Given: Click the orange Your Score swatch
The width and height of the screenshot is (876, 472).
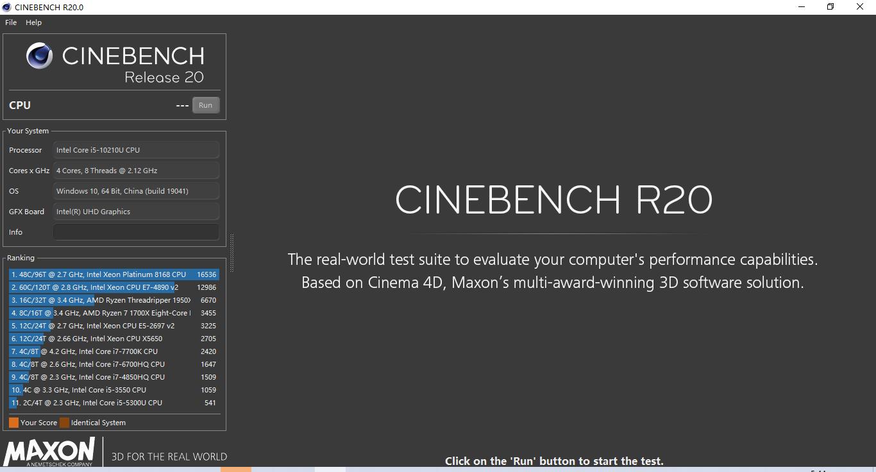Looking at the screenshot, I should coord(13,423).
